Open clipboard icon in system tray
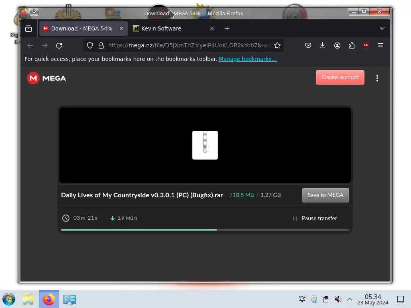The width and height of the screenshot is (411, 308). tap(326, 299)
